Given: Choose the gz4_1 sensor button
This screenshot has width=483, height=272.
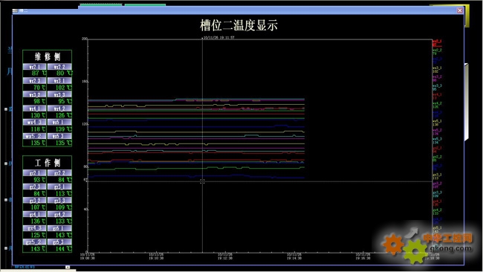Looking at the screenshot, I should [34, 214].
